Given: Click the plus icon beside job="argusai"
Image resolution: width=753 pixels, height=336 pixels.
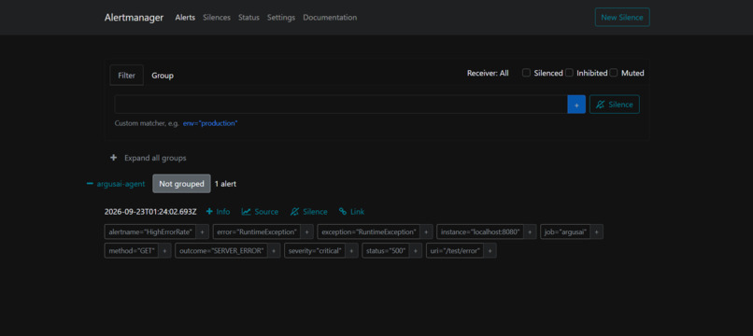Looking at the screenshot, I should [597, 231].
